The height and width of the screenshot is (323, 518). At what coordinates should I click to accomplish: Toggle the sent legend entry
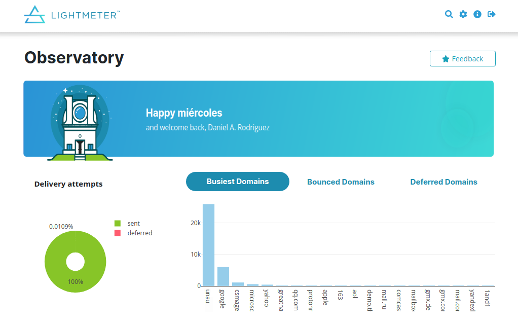[x=133, y=223]
